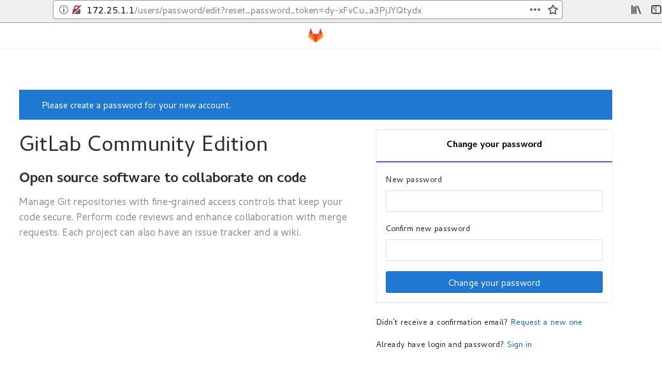Click the 'Manage Git repositories' description paragraph
662x368 pixels.
[x=183, y=217]
